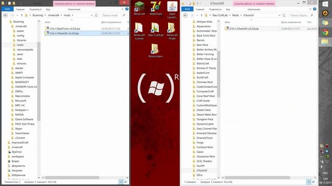Go back in the right iChunUtil window
The width and height of the screenshot is (332, 186).
tap(186, 15)
